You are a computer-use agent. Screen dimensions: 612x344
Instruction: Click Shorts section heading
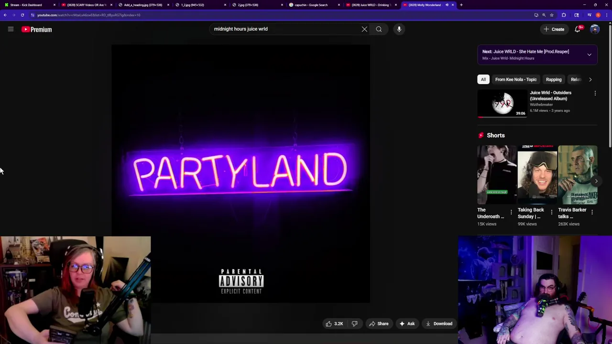496,135
